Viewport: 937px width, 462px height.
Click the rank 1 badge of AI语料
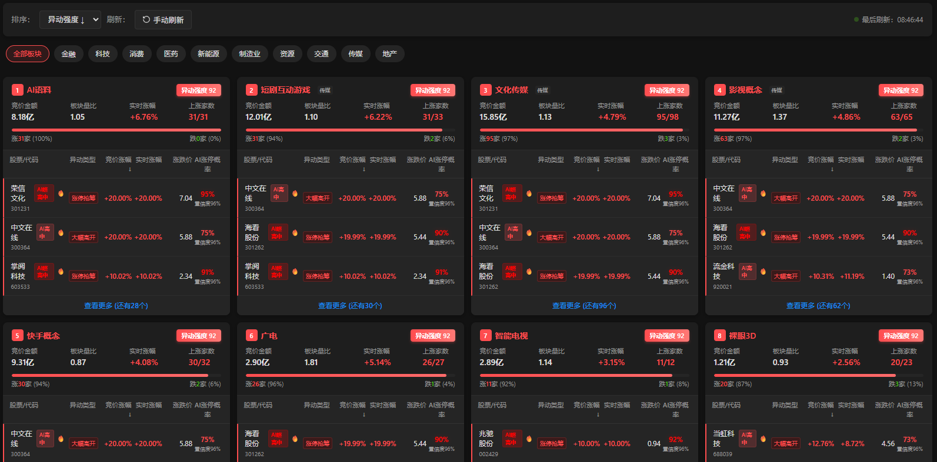17,90
